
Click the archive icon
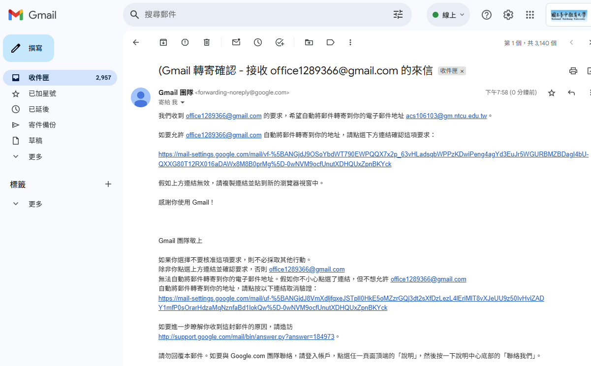coord(163,42)
